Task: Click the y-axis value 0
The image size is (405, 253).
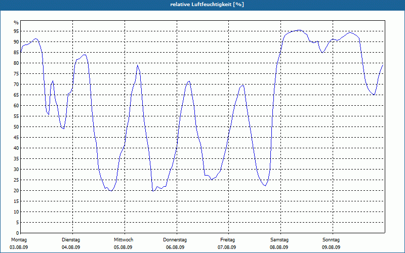Action: 18,233
